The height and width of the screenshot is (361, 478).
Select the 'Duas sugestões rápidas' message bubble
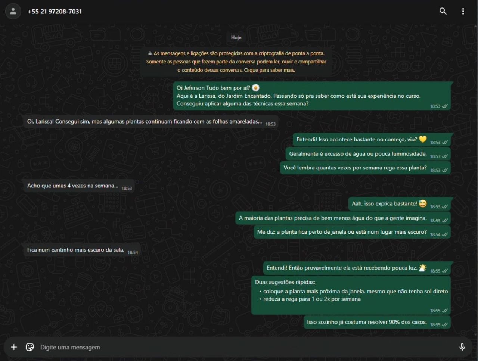pos(351,295)
